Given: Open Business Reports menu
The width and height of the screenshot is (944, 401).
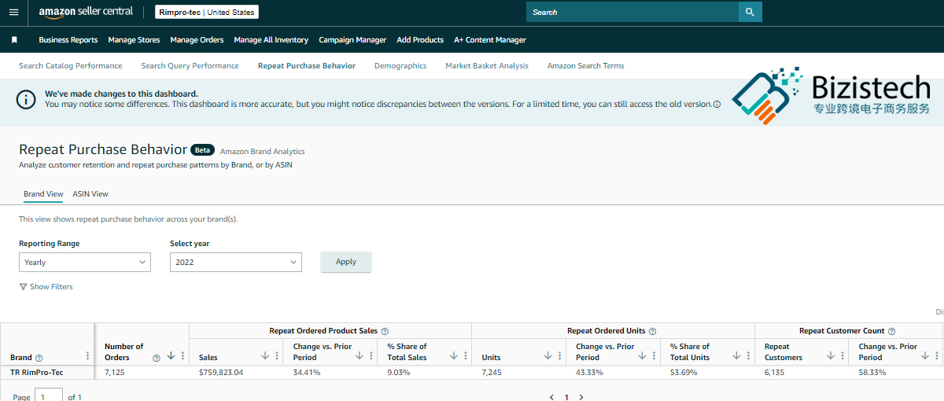Looking at the screenshot, I should click(x=68, y=40).
